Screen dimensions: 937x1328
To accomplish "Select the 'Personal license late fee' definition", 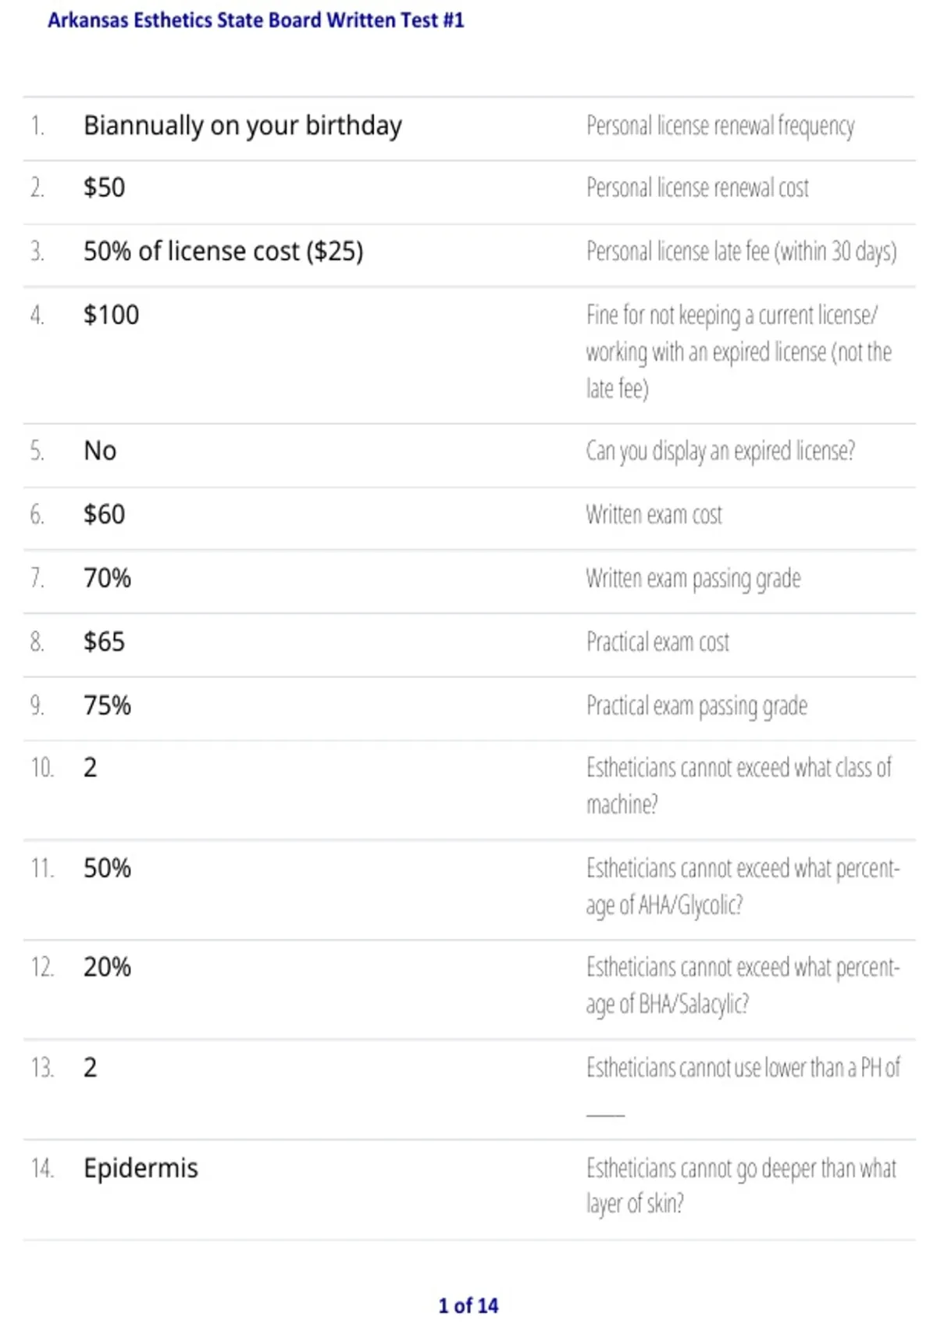I will point(742,252).
